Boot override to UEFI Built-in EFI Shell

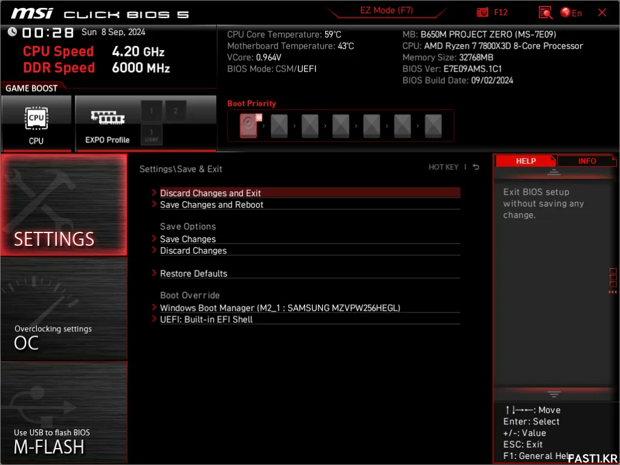tap(310, 319)
